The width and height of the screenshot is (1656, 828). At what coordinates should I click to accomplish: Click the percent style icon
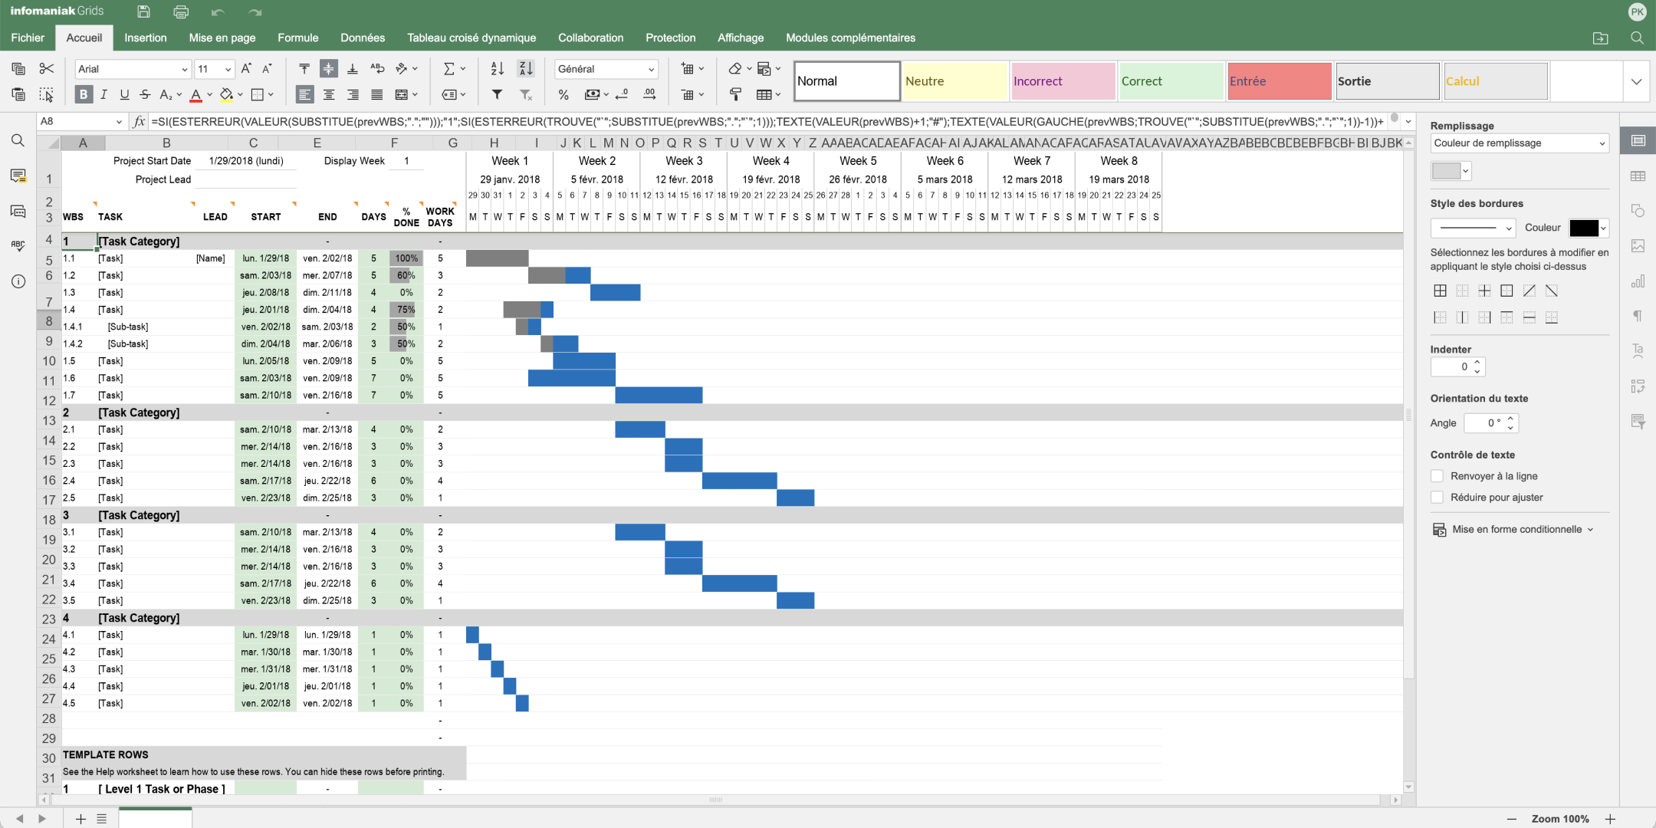click(563, 94)
